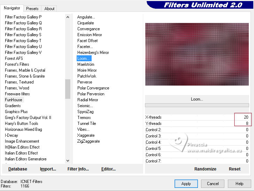Select Frames, Stone & Granite
The image size is (254, 191).
click(x=25, y=76)
